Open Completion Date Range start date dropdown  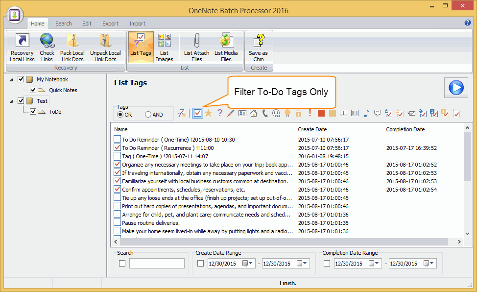[x=374, y=263]
